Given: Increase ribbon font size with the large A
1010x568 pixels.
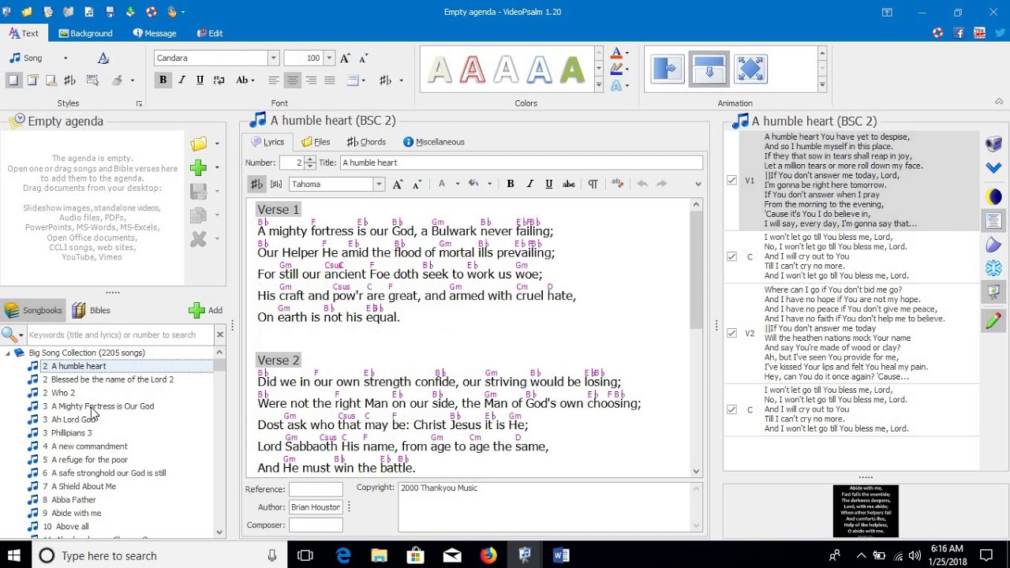Looking at the screenshot, I should pos(345,58).
